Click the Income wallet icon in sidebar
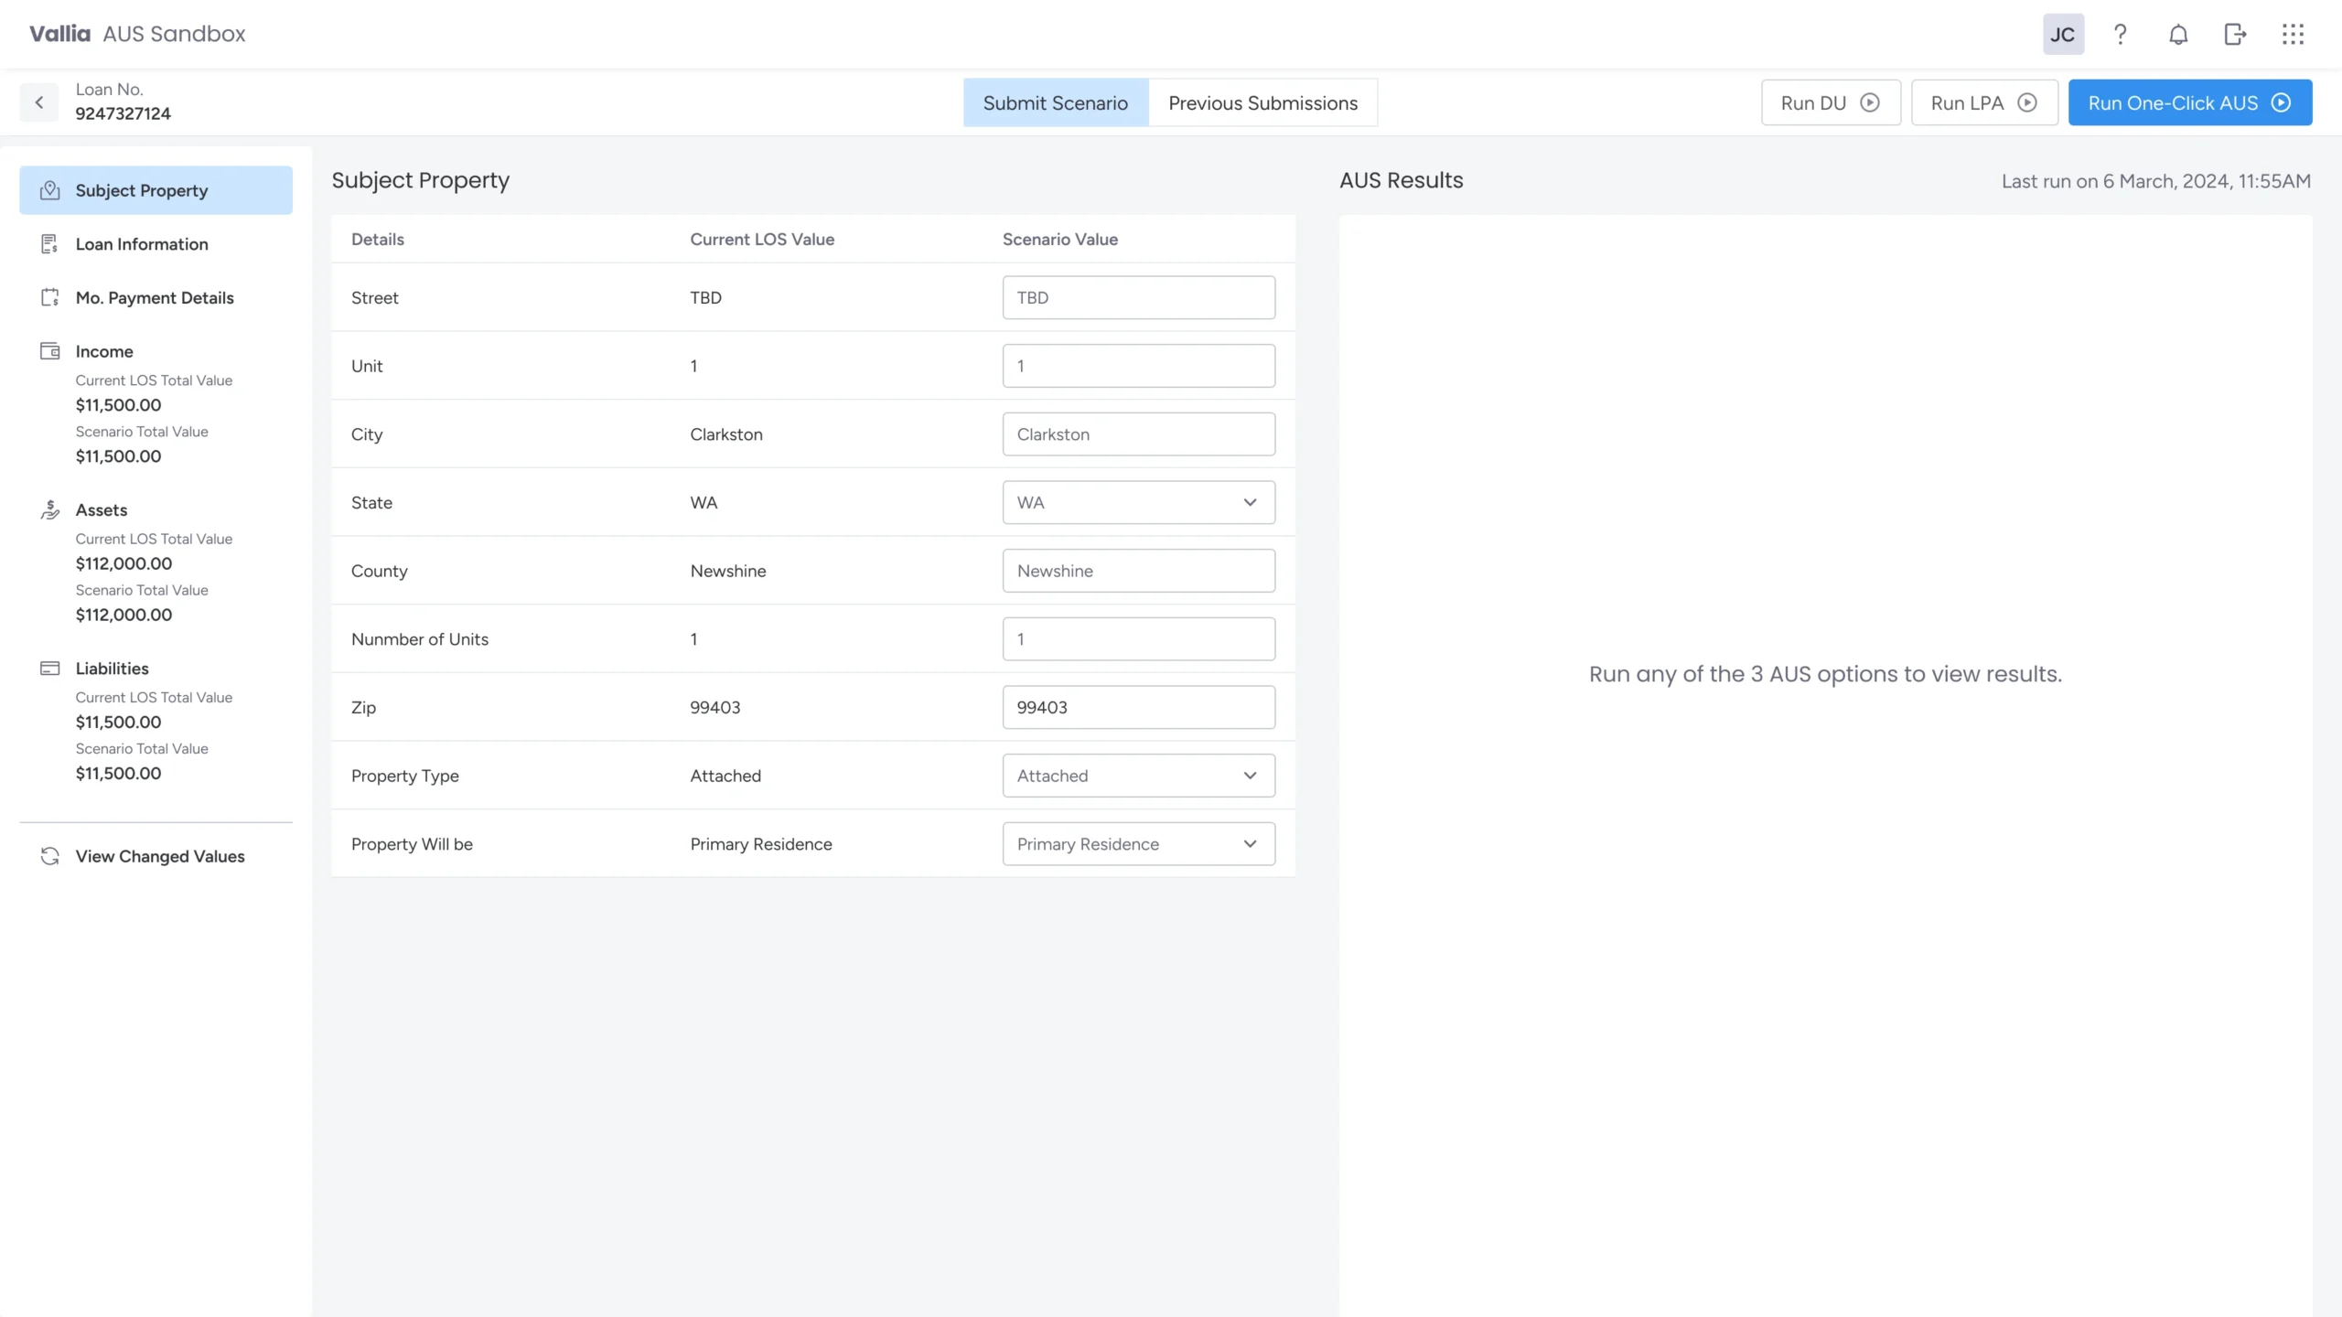 click(x=50, y=351)
